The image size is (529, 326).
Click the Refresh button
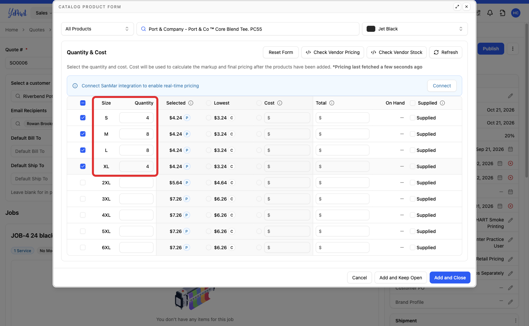point(446,52)
